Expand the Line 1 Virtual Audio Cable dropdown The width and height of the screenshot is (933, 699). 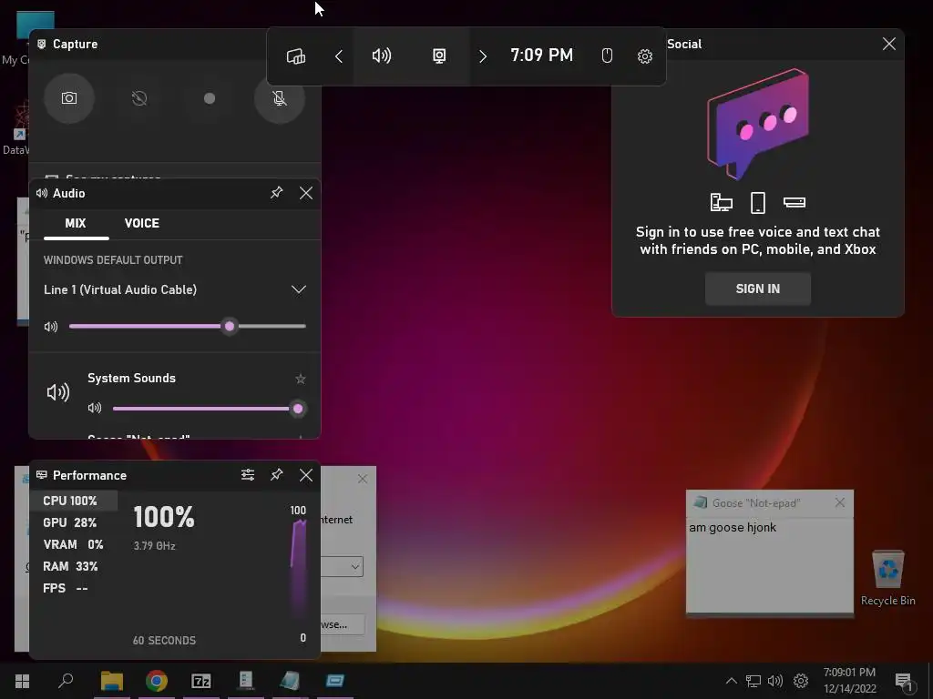pos(298,289)
